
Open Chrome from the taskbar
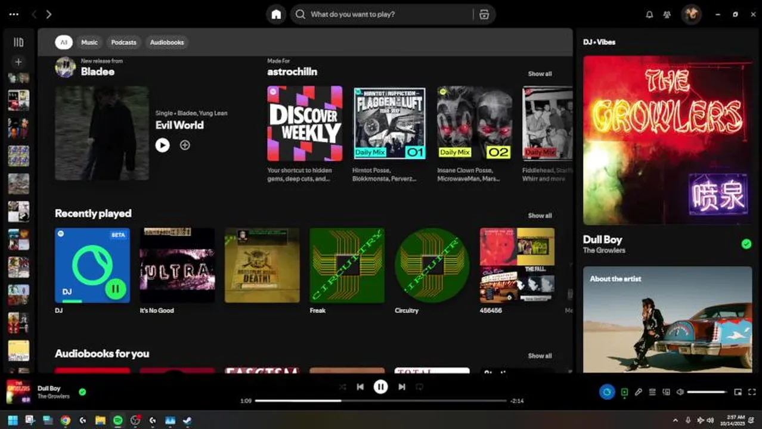pyautogui.click(x=65, y=420)
